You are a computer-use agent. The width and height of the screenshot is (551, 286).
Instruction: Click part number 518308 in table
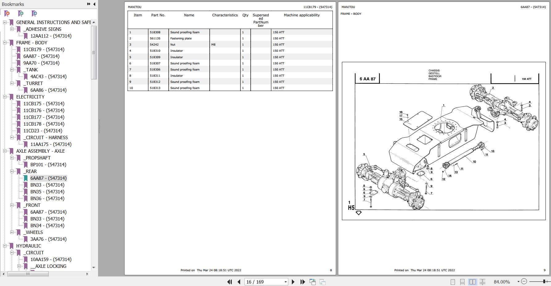pyautogui.click(x=155, y=32)
